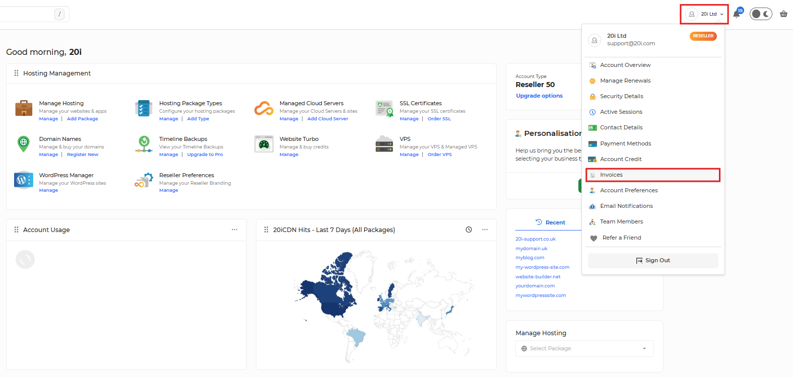Select Invoices from the account menu
This screenshot has height=377, width=793.
point(653,175)
